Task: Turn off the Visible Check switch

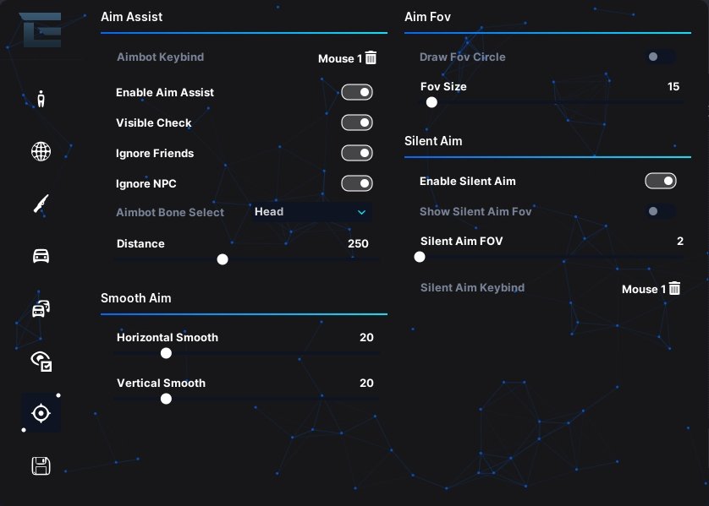Action: click(357, 122)
